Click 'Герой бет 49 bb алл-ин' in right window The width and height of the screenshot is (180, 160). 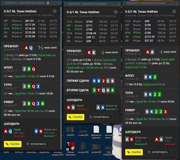[150, 119]
